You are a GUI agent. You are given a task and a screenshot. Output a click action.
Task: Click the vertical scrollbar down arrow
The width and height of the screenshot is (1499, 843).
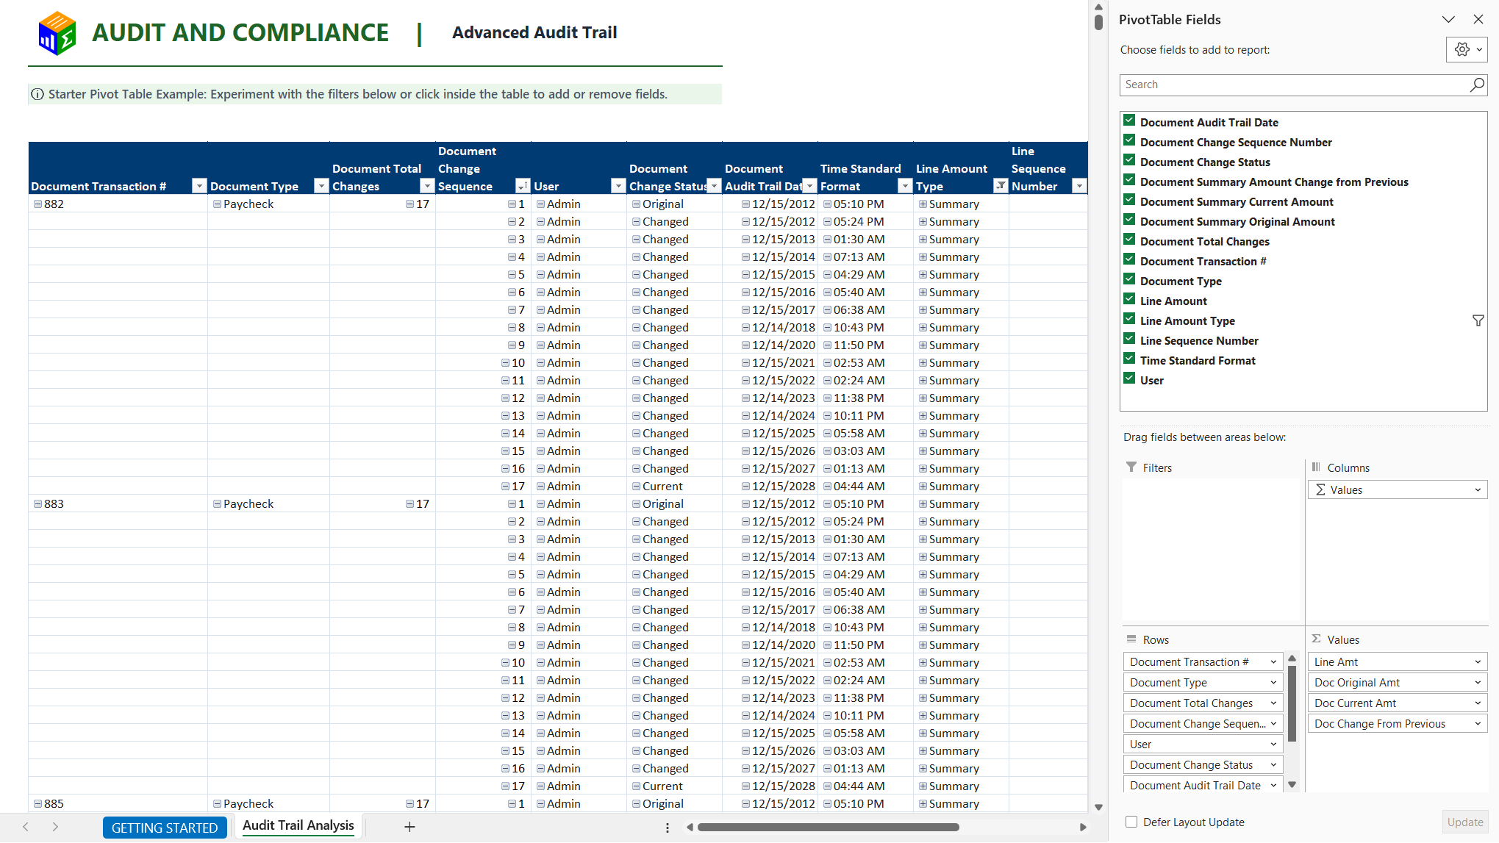[x=1098, y=807]
